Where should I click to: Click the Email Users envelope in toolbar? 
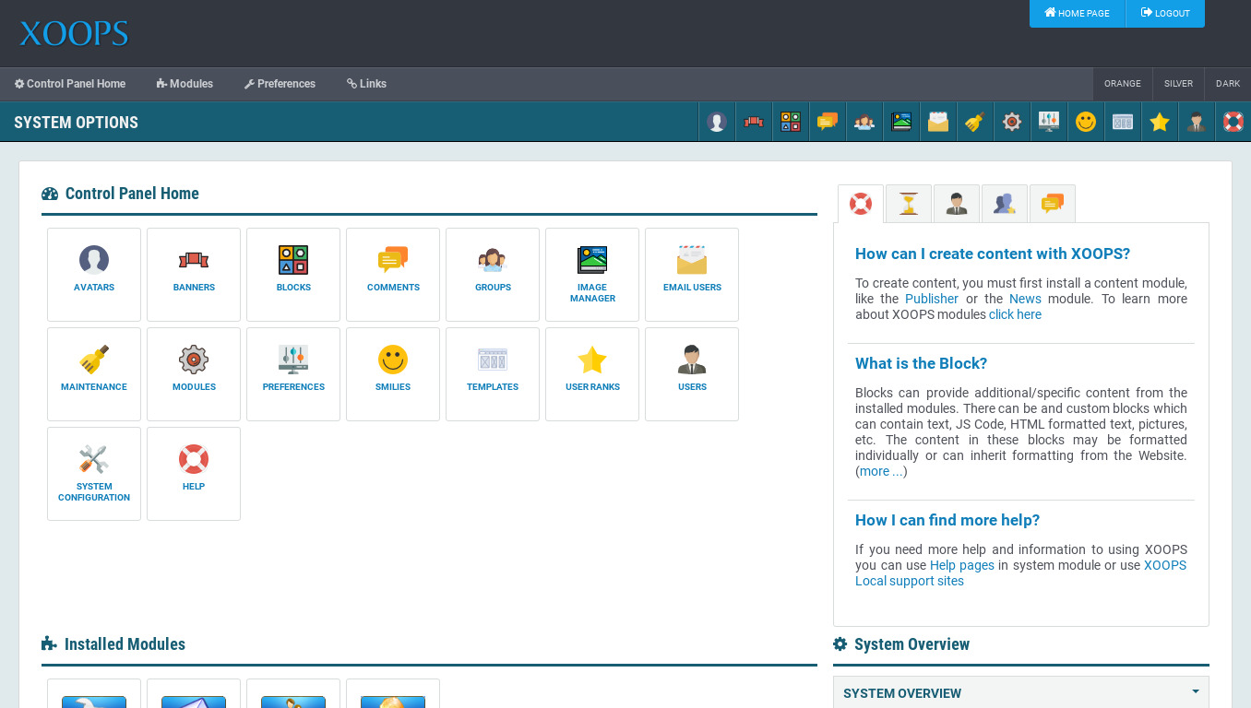[x=938, y=122]
